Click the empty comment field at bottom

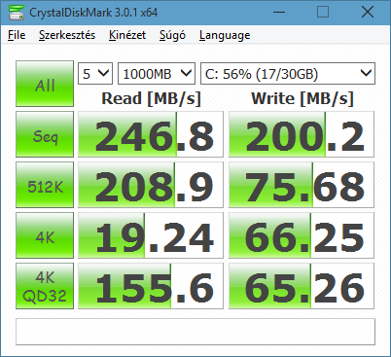(195, 332)
